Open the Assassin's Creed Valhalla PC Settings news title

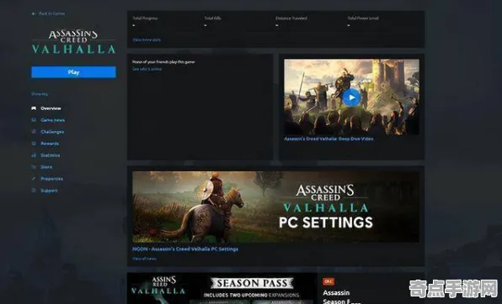click(x=185, y=249)
